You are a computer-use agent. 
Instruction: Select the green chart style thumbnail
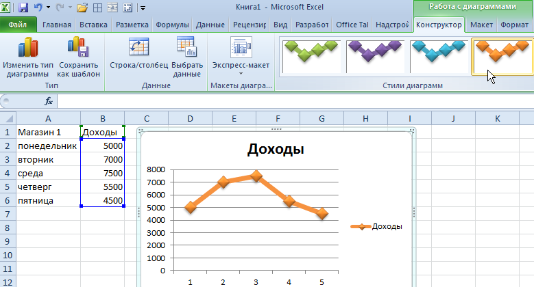click(x=311, y=55)
